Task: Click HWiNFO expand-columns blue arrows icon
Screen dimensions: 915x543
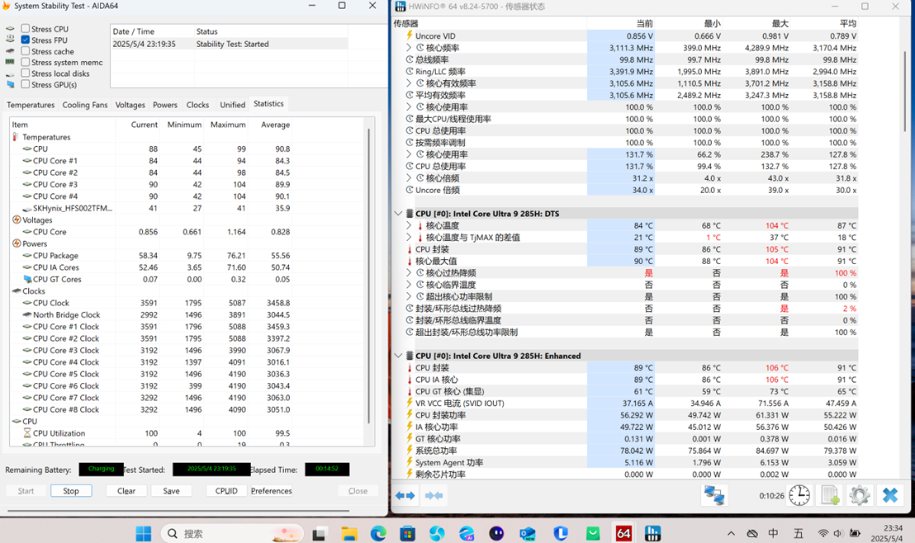Action: (x=405, y=495)
